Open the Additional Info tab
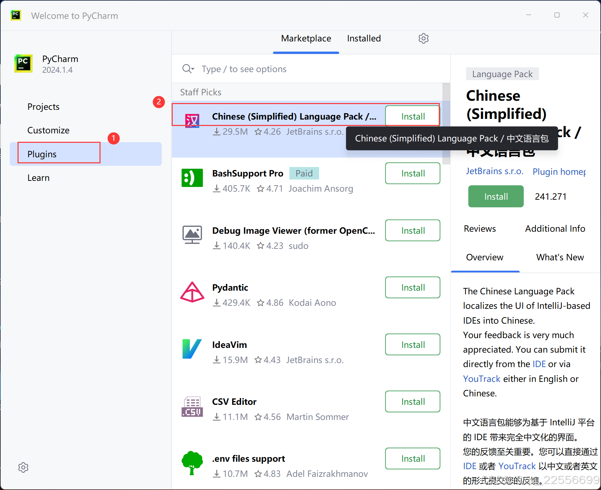The width and height of the screenshot is (601, 490). point(555,229)
